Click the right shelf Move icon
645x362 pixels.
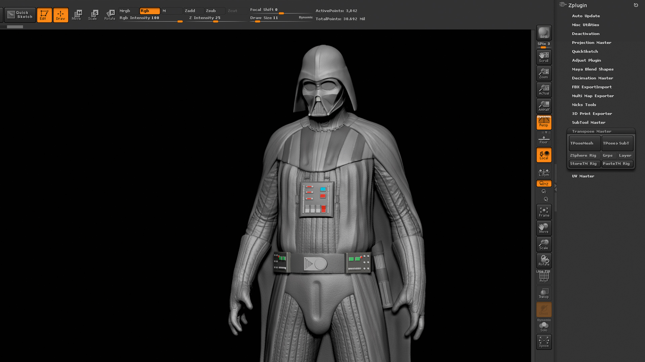544,228
